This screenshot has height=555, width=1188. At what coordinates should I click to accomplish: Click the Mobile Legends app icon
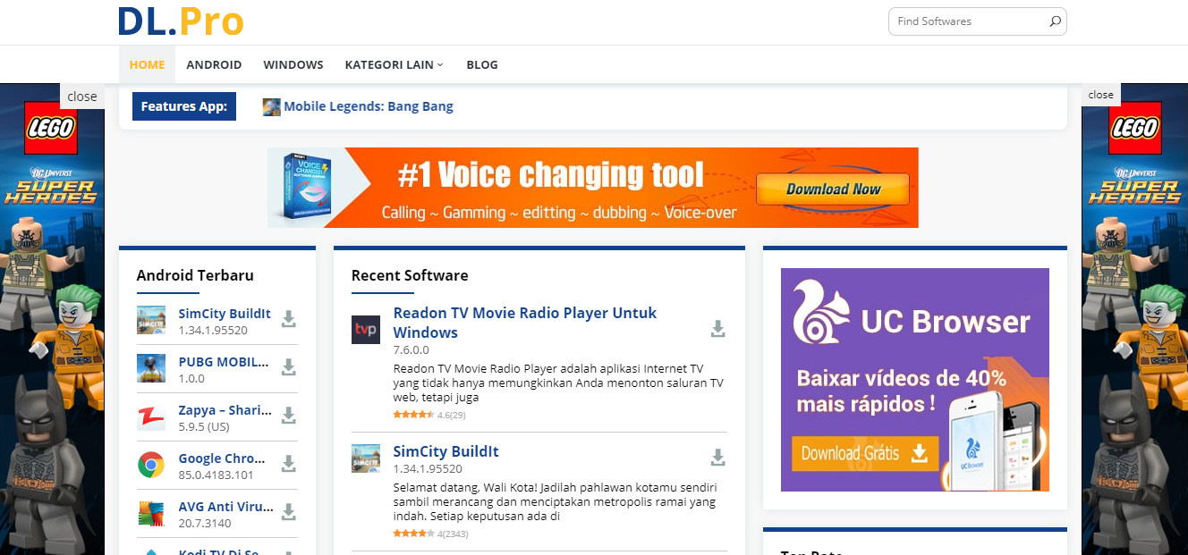tap(271, 107)
